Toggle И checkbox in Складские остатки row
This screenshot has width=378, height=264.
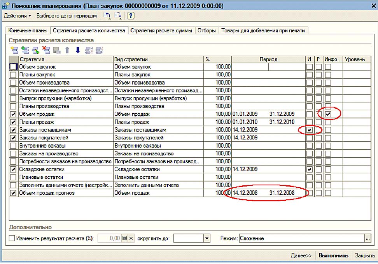click(310, 169)
